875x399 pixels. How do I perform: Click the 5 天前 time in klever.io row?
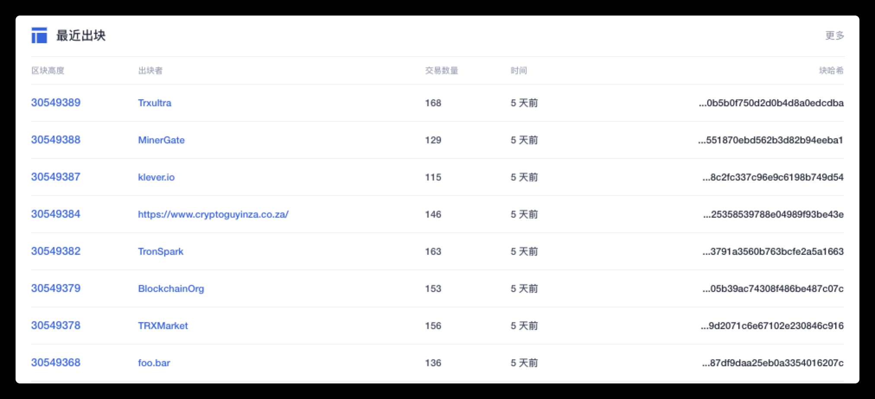pos(524,177)
